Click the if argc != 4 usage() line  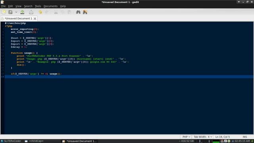click(x=36, y=74)
